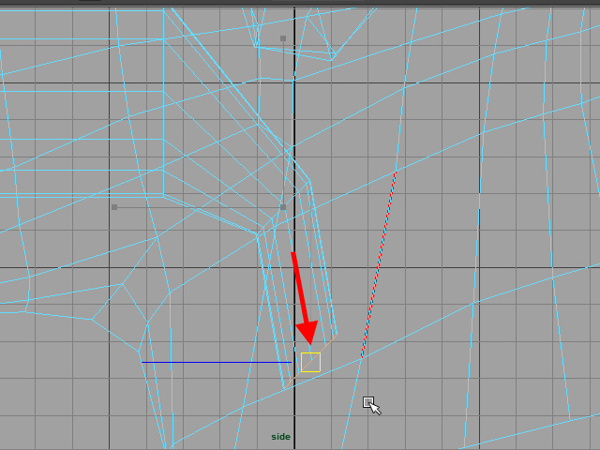Click the gray square handle where the gray lines meet
Viewport: 600px width, 450px height.
283,207
